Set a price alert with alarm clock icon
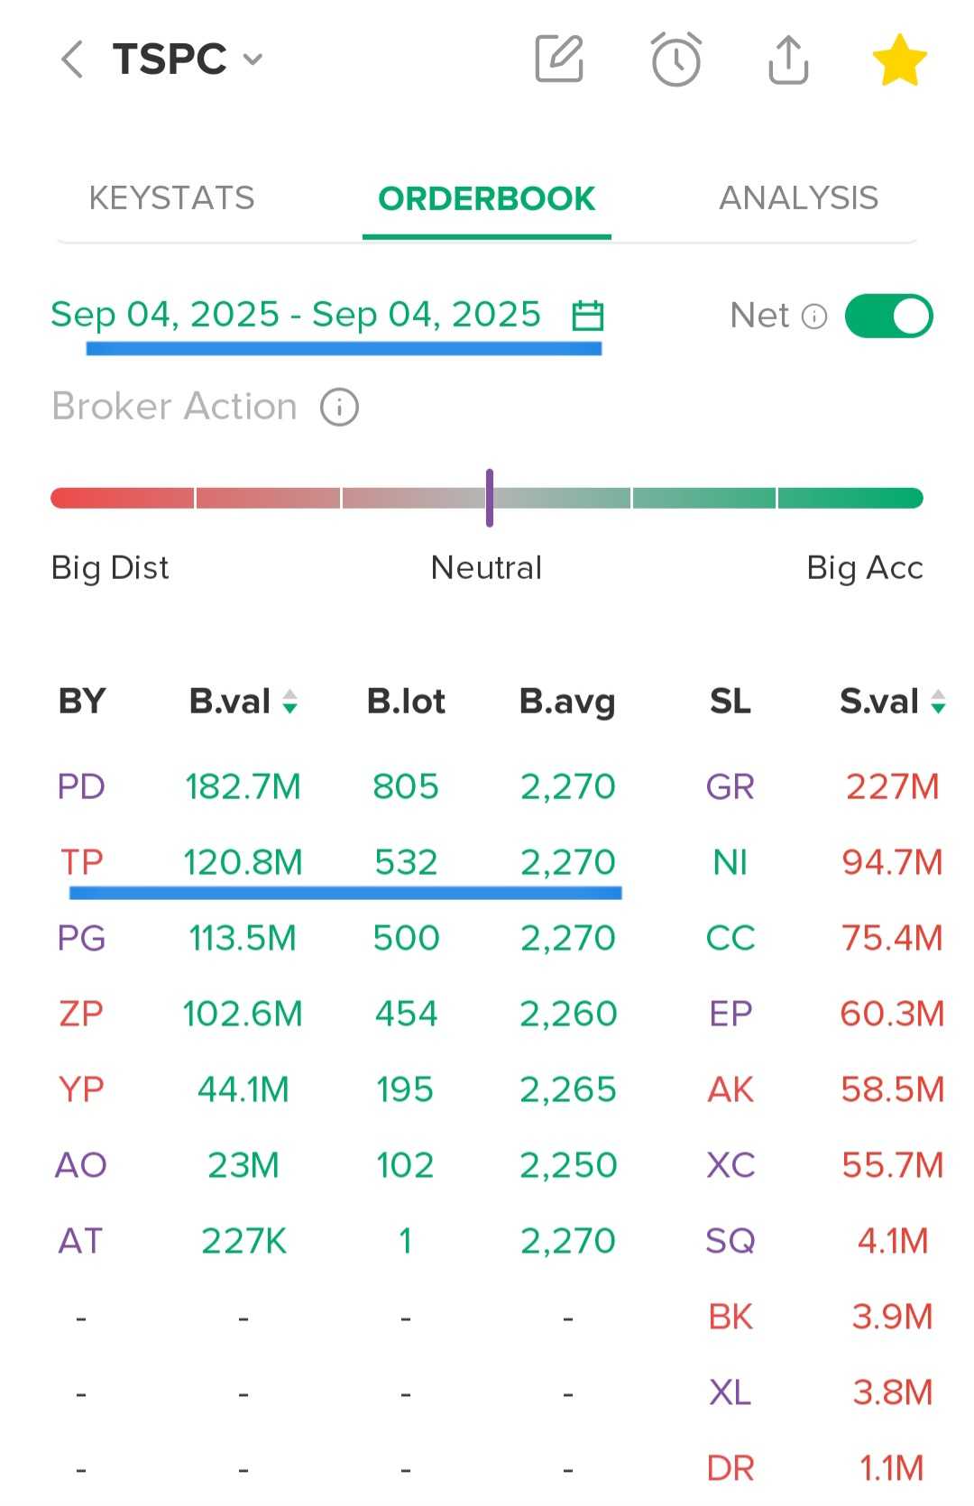The height and width of the screenshot is (1506, 974). tap(675, 60)
